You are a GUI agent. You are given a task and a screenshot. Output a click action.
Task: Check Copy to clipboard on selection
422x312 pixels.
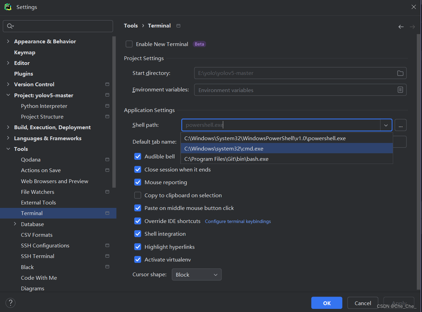pos(138,195)
